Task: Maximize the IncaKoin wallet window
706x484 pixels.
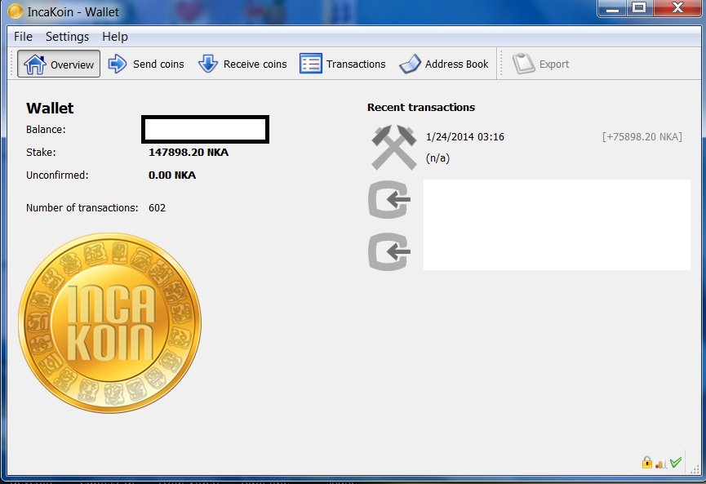Action: pos(639,7)
